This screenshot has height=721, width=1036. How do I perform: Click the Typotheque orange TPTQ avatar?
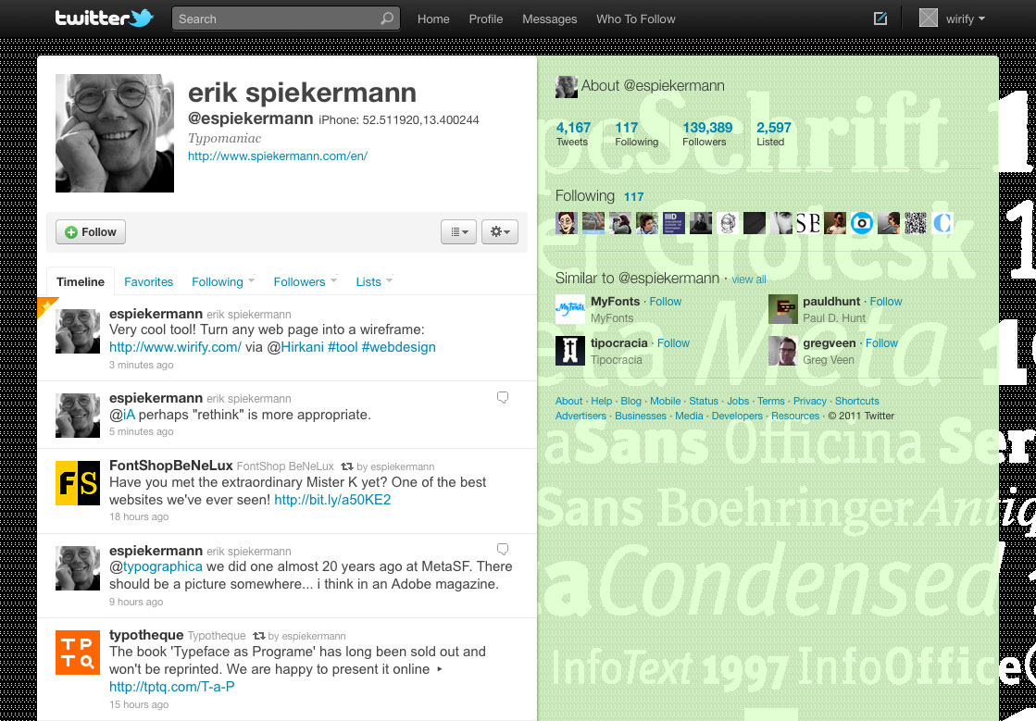click(x=77, y=653)
